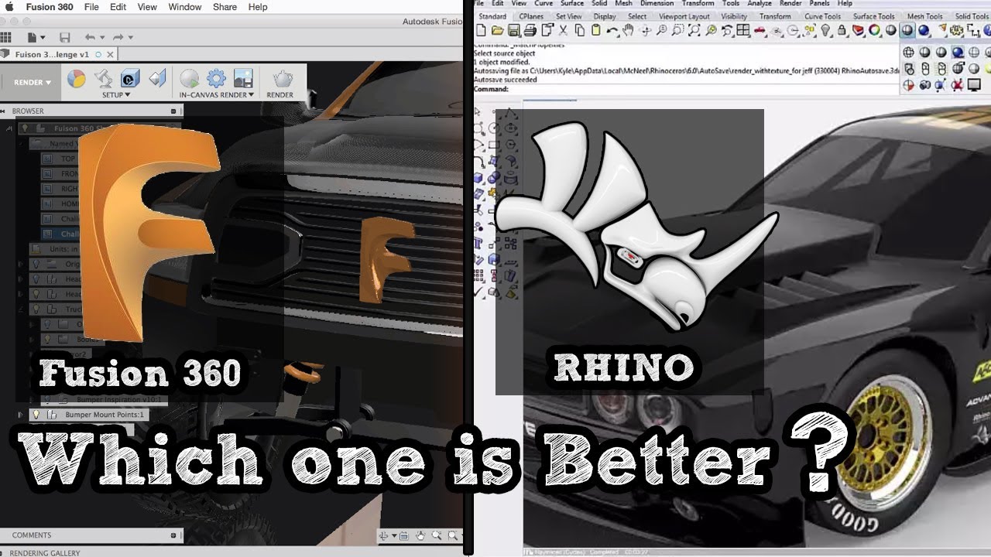Expand the SETUP dropdown

click(116, 95)
